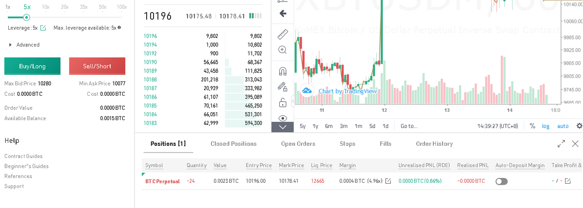Open Support help link

pyautogui.click(x=14, y=186)
